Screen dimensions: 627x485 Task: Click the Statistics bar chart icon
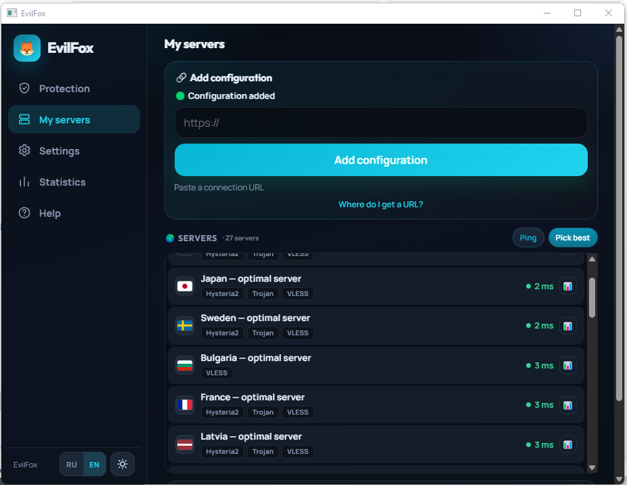point(24,182)
